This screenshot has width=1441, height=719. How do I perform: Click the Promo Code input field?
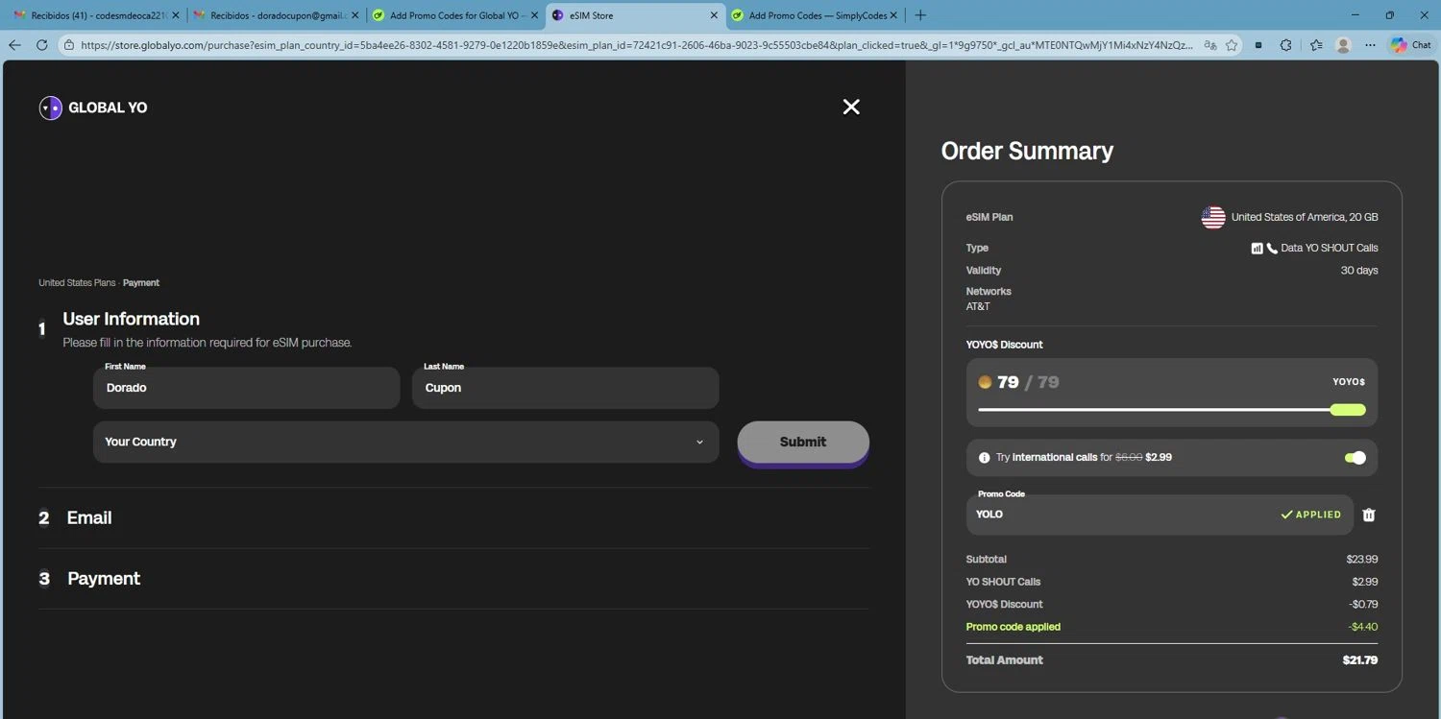pos(1160,515)
